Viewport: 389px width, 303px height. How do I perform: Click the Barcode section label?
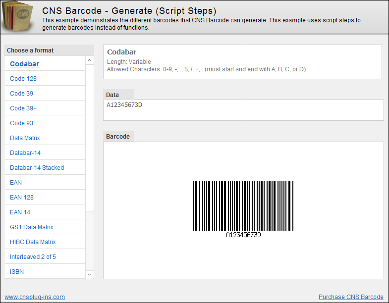click(x=118, y=137)
